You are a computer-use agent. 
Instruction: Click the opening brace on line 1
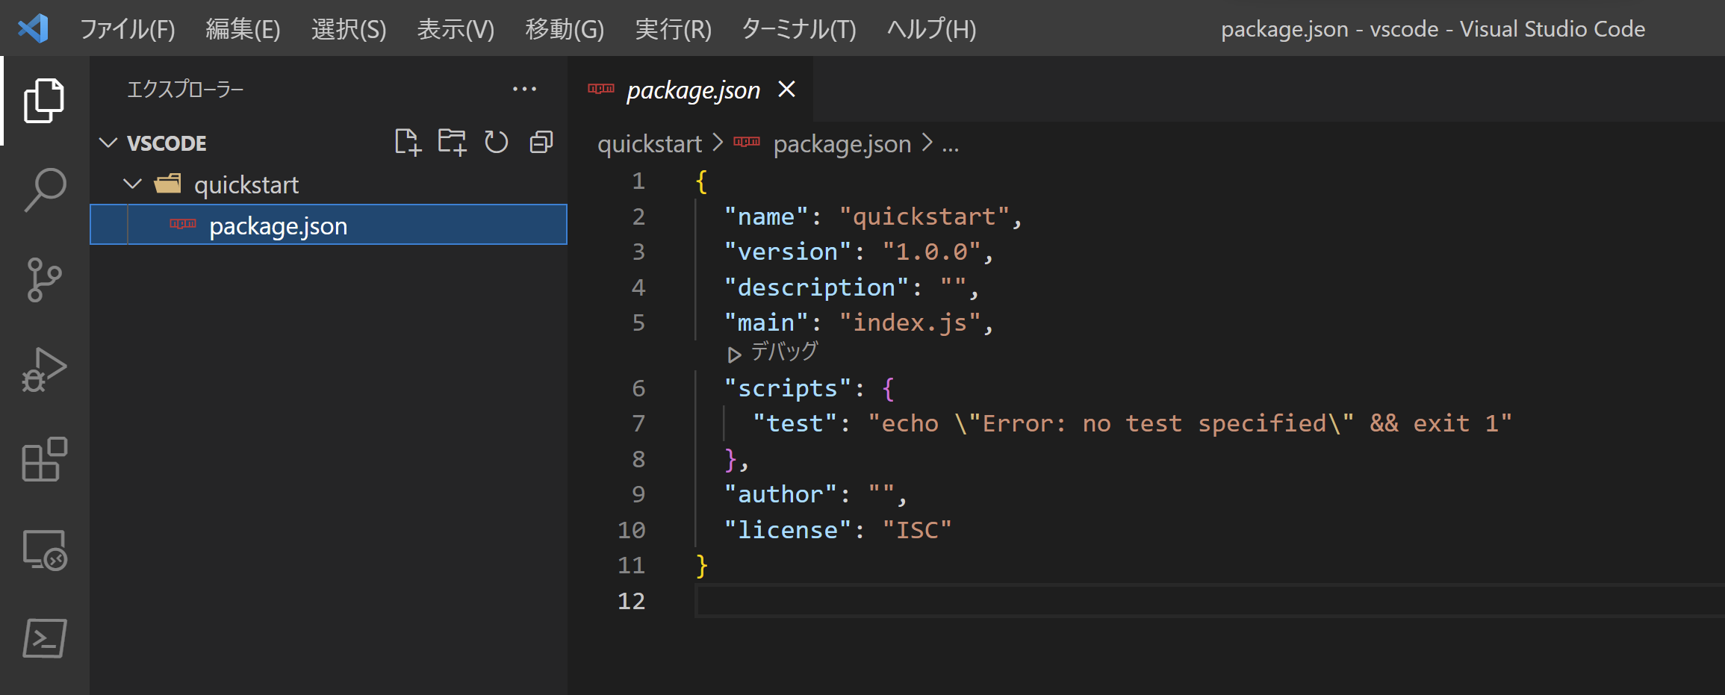pos(701,181)
